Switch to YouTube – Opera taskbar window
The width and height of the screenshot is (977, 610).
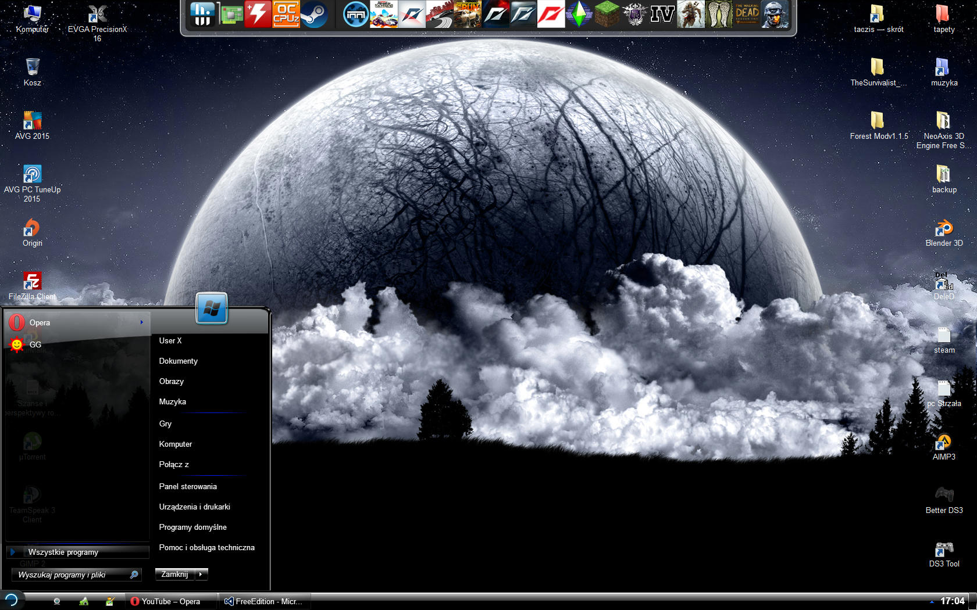[170, 601]
